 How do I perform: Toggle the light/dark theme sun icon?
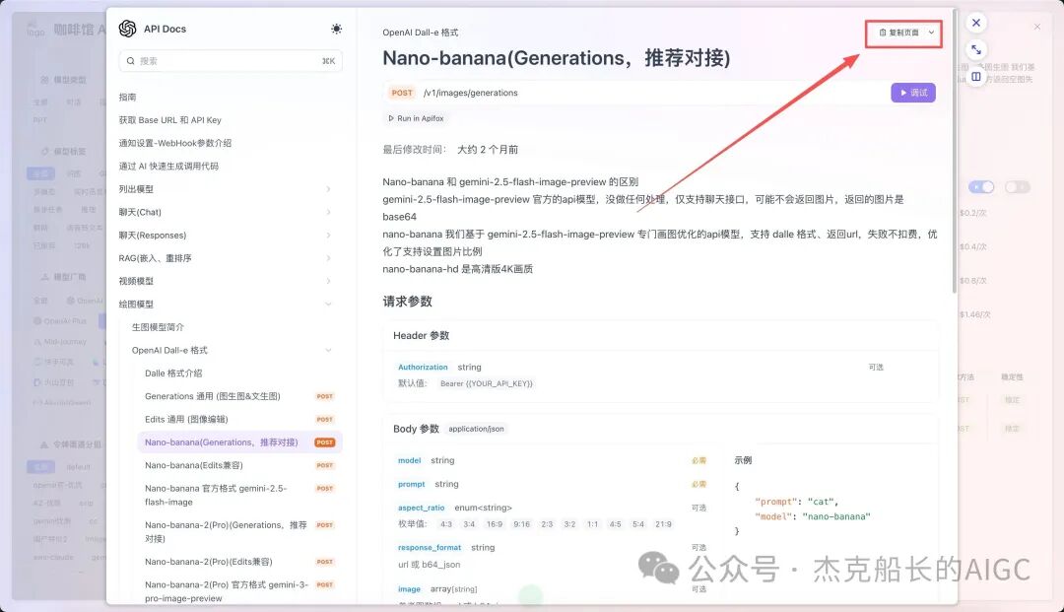[336, 29]
